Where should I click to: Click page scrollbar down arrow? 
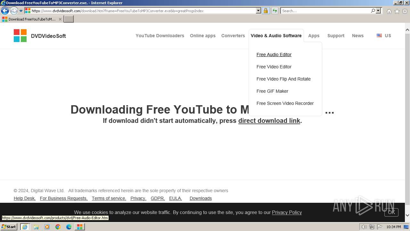click(x=407, y=215)
